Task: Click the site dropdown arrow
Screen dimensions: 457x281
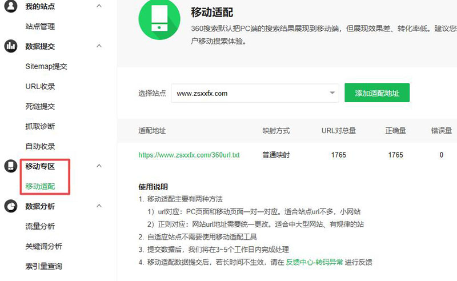Action: [x=332, y=93]
